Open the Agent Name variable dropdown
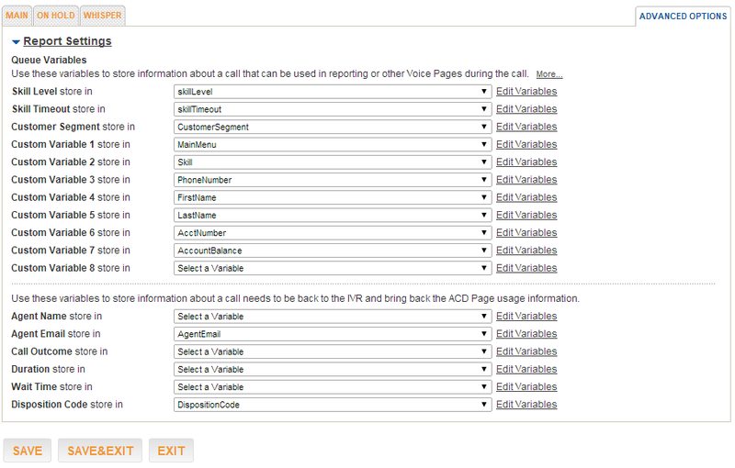 point(333,317)
